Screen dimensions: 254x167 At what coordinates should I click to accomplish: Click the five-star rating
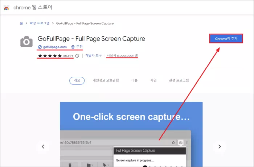tap(50, 56)
